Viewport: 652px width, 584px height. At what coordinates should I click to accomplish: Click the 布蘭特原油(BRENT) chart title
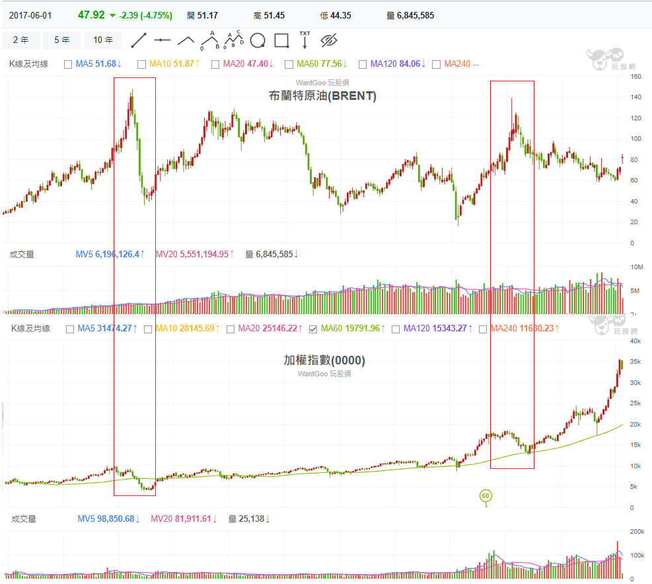(x=322, y=96)
